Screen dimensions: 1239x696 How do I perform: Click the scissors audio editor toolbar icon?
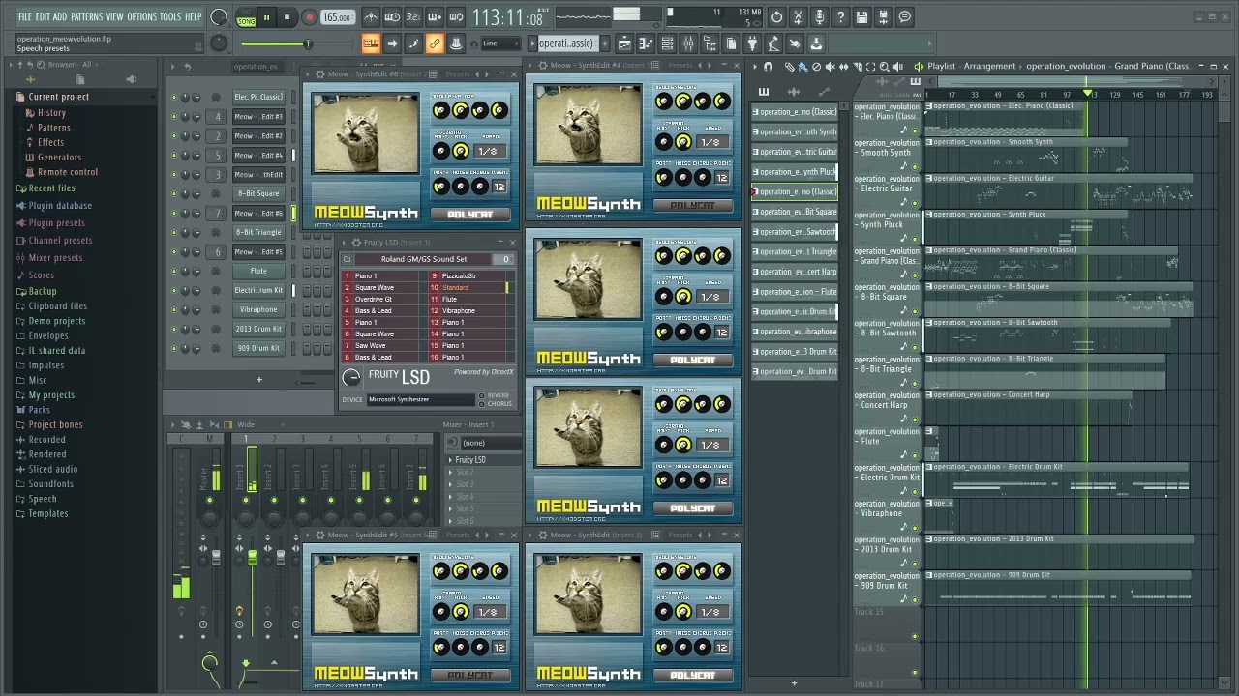pyautogui.click(x=798, y=16)
